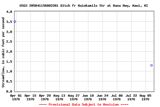160x107 pixels.
Task: Click the 'Apr 15 1976' x-axis label
Action: tap(30, 97)
